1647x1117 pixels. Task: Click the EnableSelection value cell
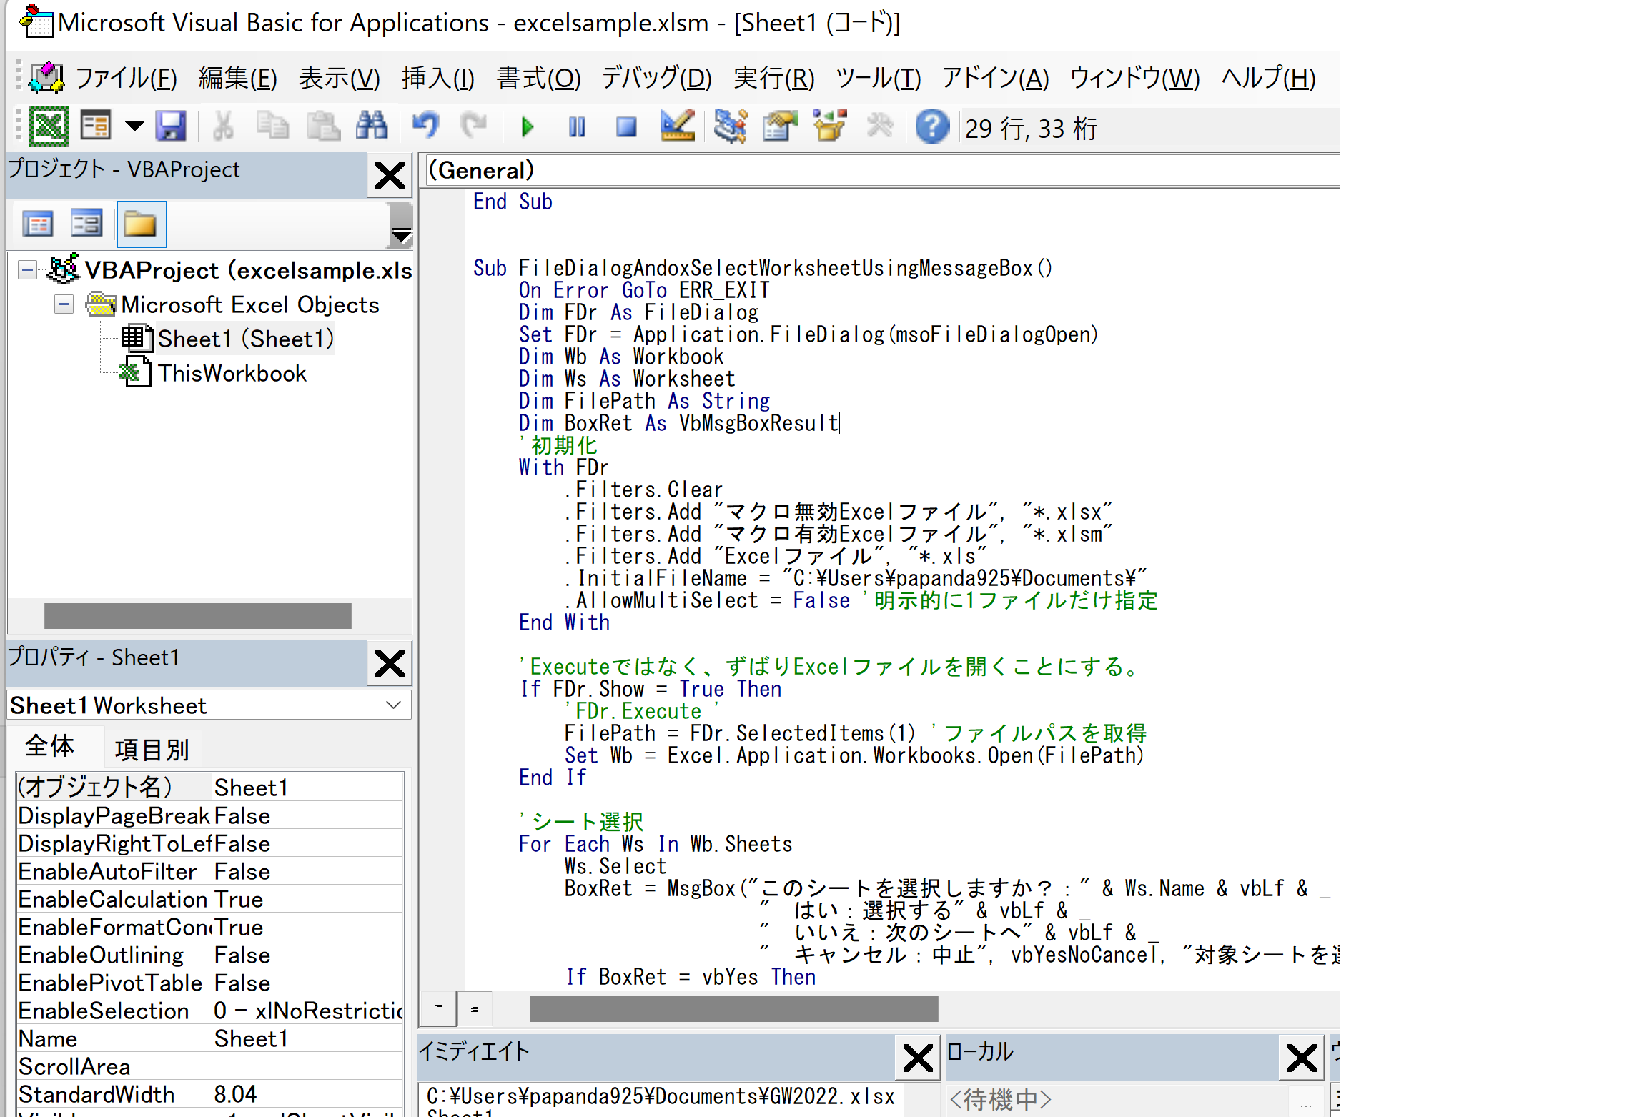tap(308, 1011)
